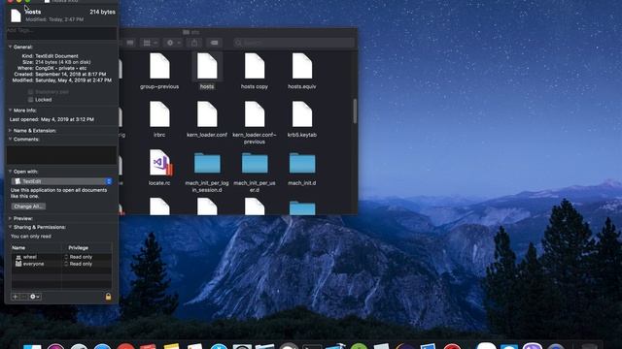This screenshot has width=622, height=349.
Task: Switch to Gallery view in Finder toolbar
Action: [130, 43]
